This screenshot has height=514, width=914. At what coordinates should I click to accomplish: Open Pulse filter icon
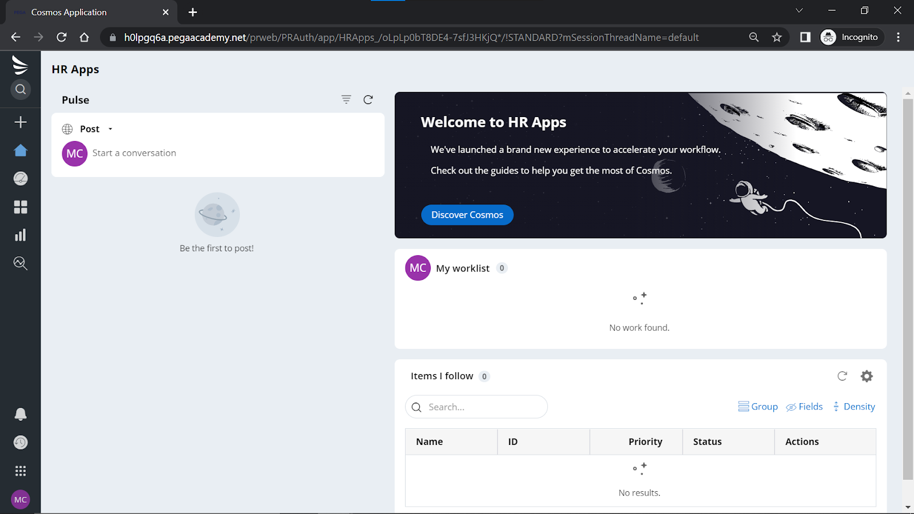click(x=346, y=99)
